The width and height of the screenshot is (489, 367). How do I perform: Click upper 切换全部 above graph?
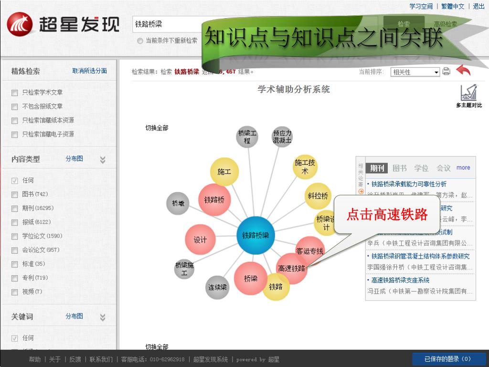pyautogui.click(x=157, y=128)
